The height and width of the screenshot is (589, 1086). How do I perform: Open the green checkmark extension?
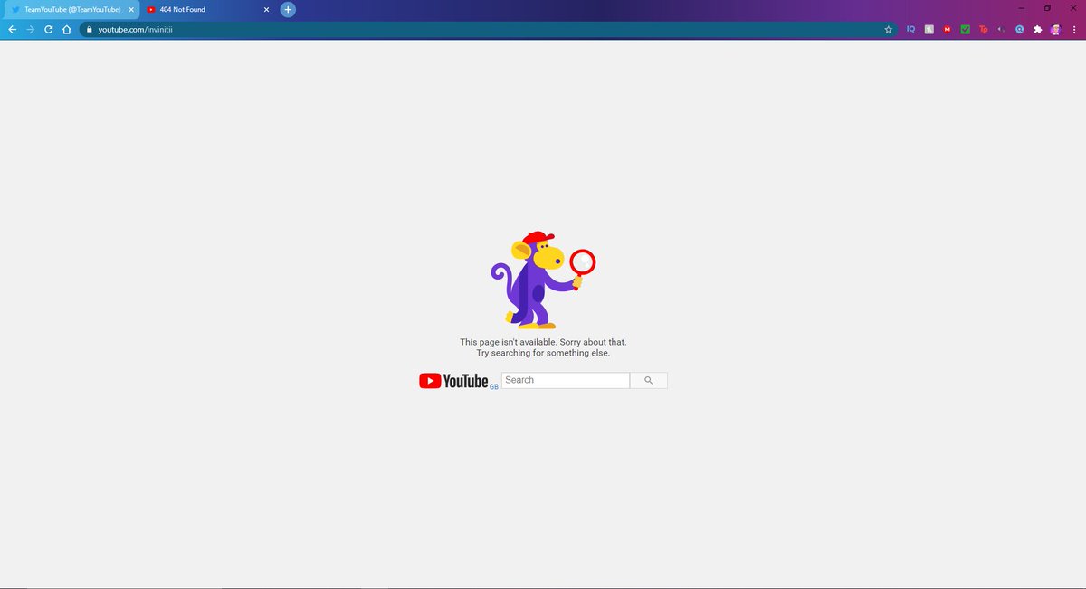pyautogui.click(x=965, y=29)
